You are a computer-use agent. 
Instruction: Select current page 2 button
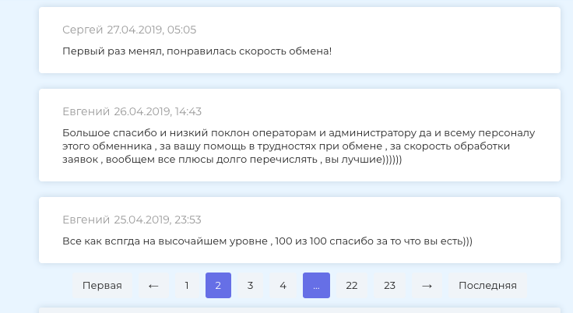click(x=218, y=285)
